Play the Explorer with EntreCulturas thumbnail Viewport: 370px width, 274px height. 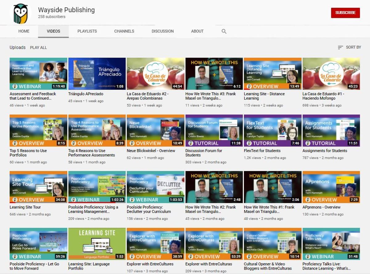click(x=214, y=244)
